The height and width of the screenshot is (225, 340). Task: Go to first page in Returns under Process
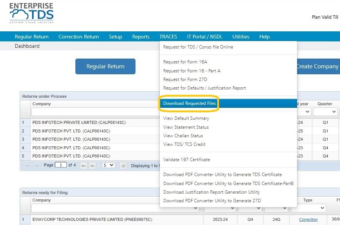[27, 166]
